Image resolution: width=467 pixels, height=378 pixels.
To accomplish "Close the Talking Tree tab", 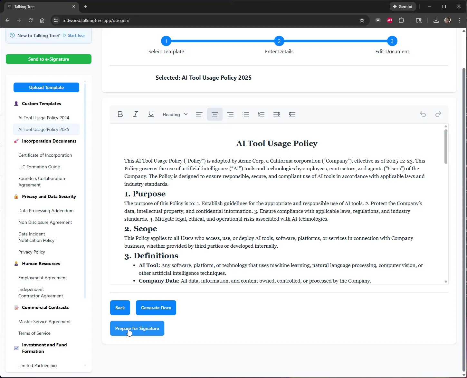I will point(74,6).
